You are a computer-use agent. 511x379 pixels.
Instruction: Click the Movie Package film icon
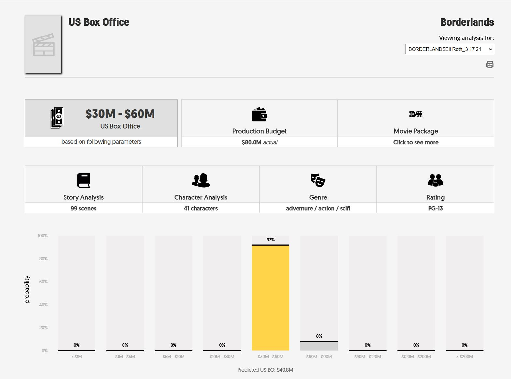click(416, 114)
